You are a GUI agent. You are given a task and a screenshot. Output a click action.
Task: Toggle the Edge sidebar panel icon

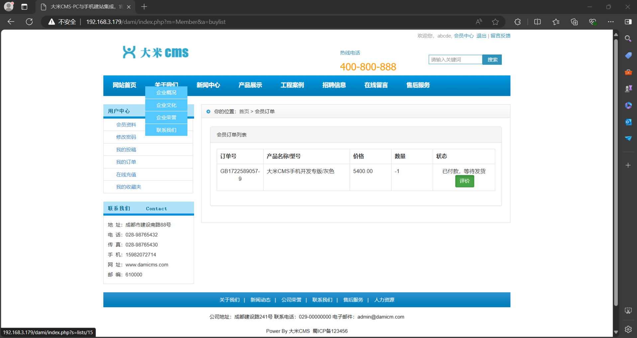point(628,22)
